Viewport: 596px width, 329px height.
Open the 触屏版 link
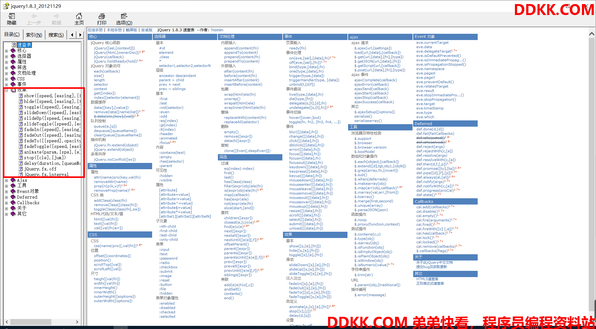pyautogui.click(x=131, y=30)
